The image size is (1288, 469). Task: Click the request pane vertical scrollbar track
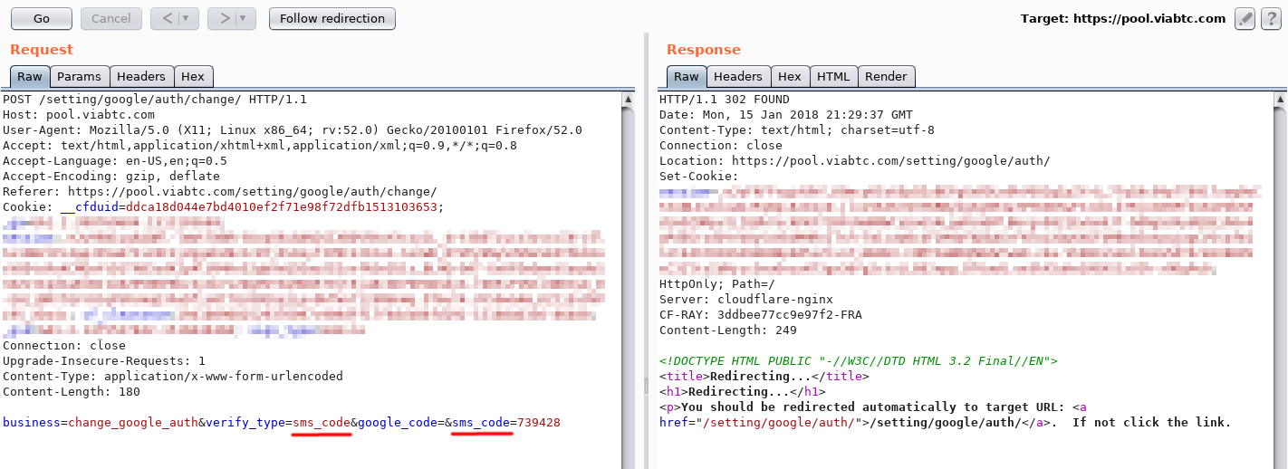[x=628, y=286]
